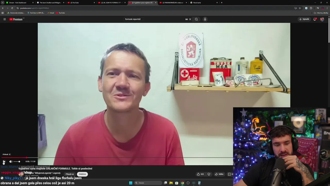This screenshot has height=186, width=330.
Task: Click the youtube.com address bar URL
Action: (x=35, y=8)
